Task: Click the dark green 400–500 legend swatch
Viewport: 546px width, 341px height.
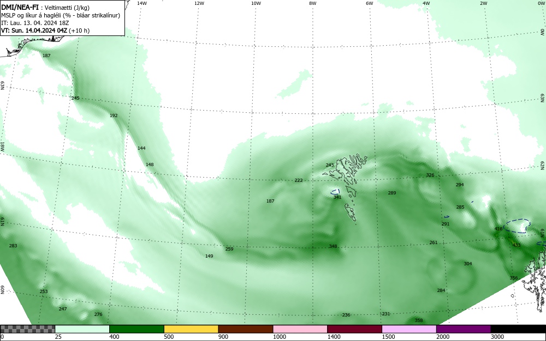Action: coord(136,329)
